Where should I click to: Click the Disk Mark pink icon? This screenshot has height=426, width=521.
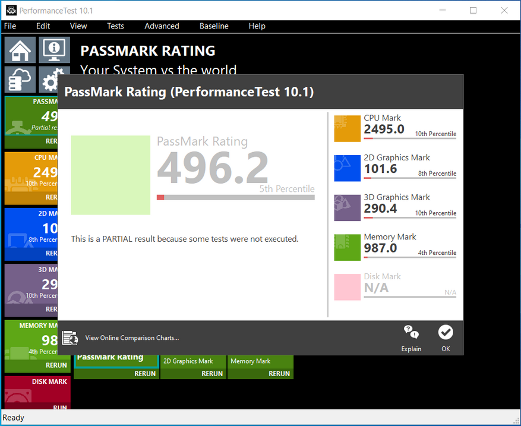tap(347, 287)
